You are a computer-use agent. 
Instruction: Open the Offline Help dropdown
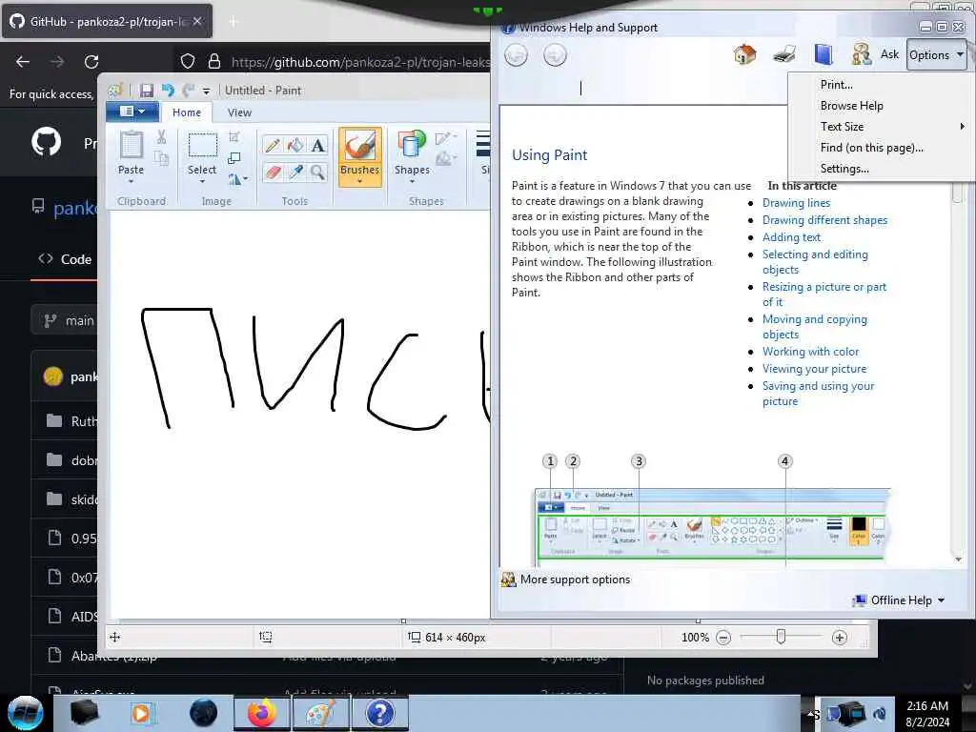900,600
